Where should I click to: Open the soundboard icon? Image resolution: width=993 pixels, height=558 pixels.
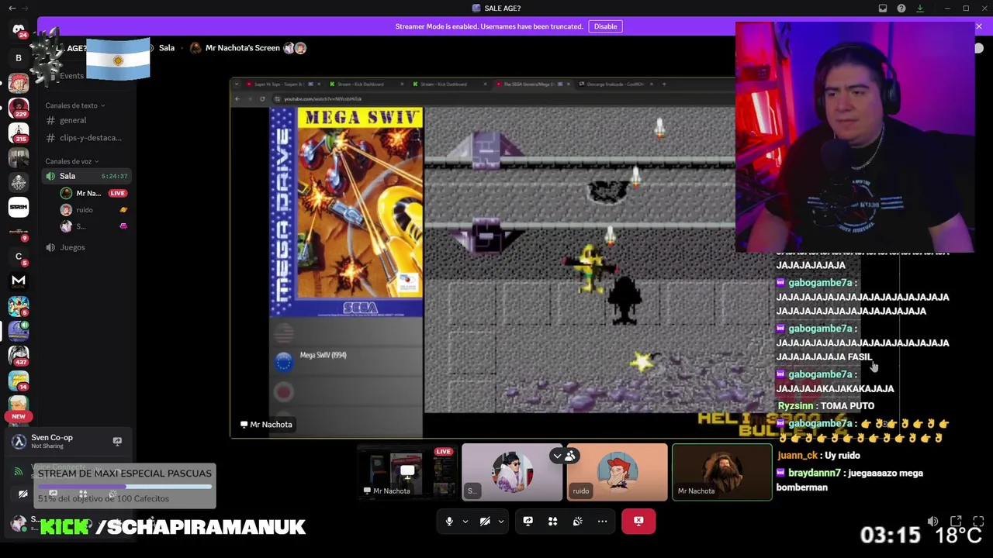pyautogui.click(x=577, y=522)
